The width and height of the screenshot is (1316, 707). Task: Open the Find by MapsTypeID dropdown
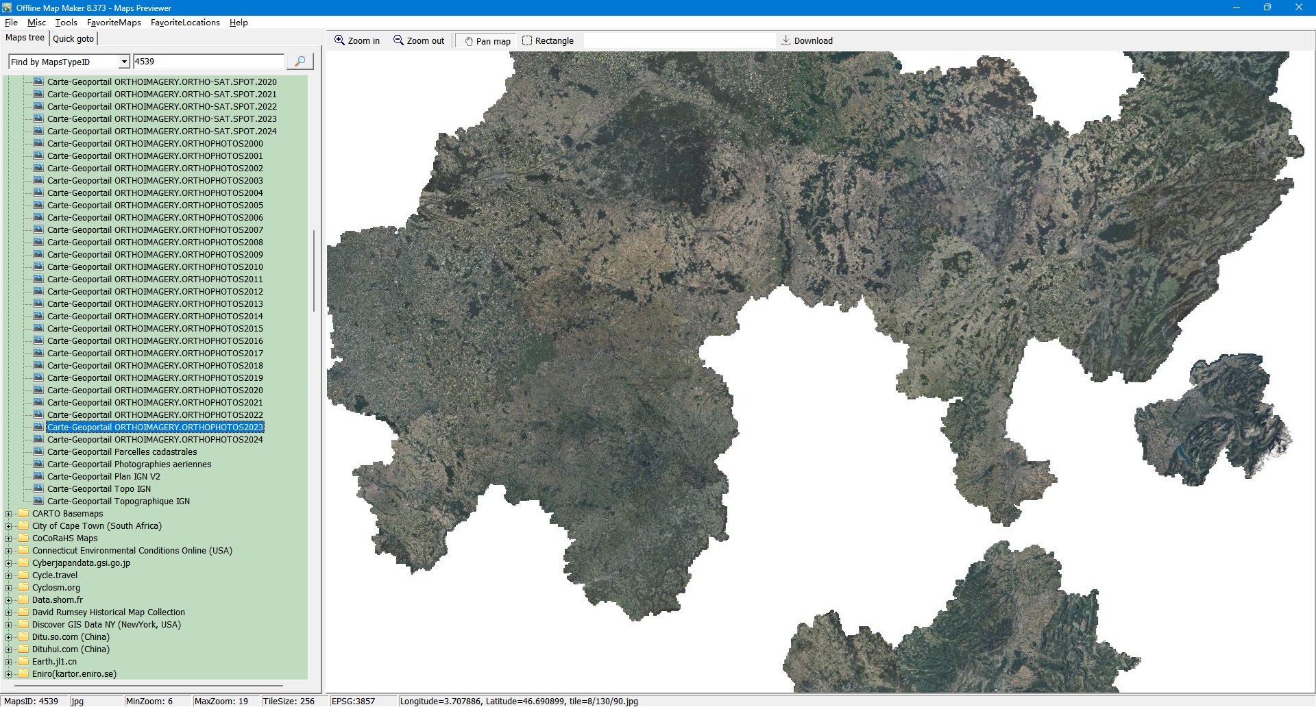coord(124,62)
